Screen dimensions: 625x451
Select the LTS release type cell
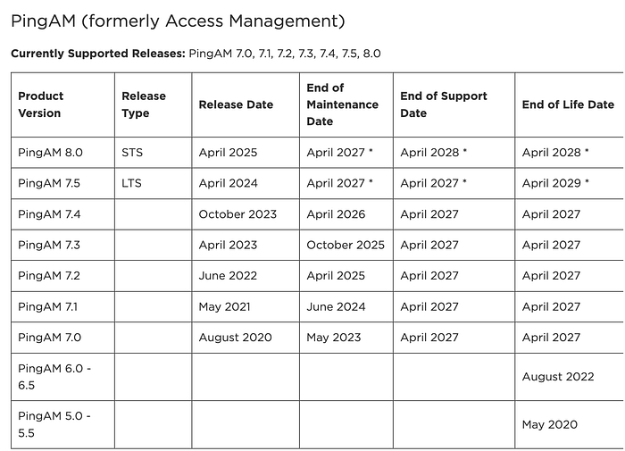point(131,183)
